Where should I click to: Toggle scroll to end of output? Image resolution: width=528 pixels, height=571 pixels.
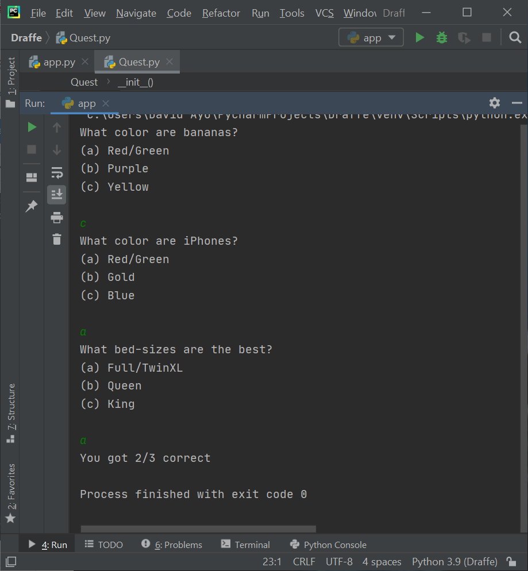(56, 195)
